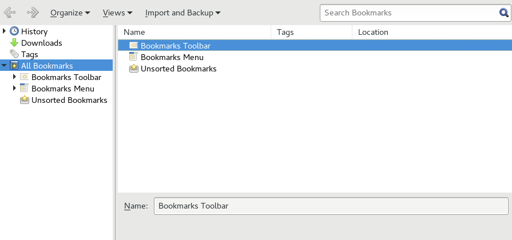Click the search magnifier icon
The image size is (512, 240).
(504, 13)
